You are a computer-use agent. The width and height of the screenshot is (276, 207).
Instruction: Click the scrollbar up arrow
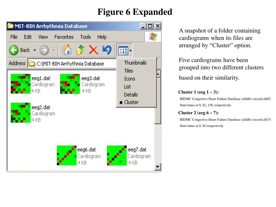tap(158, 74)
